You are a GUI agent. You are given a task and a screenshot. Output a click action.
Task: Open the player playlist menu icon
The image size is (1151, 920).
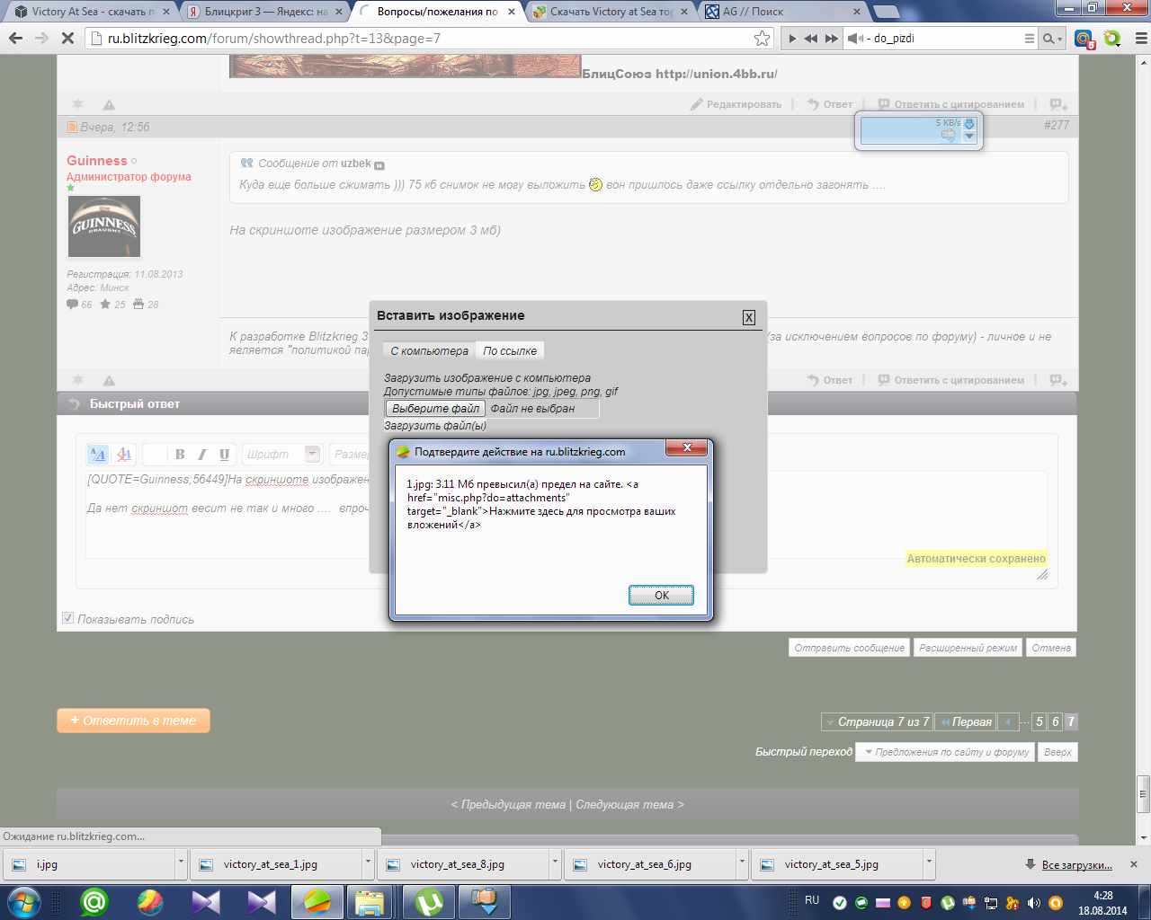[x=1030, y=39]
